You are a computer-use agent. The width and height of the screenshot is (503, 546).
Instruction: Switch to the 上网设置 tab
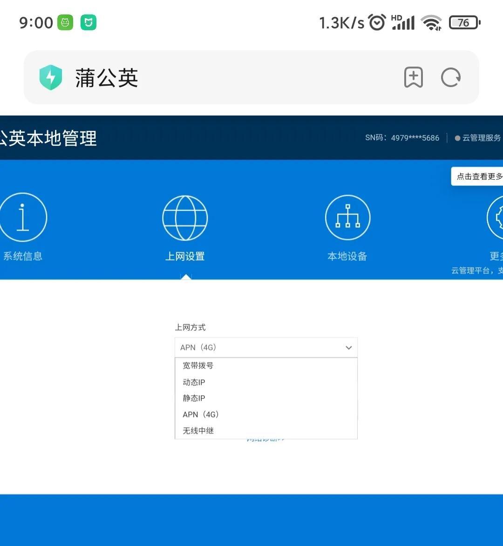tap(185, 256)
